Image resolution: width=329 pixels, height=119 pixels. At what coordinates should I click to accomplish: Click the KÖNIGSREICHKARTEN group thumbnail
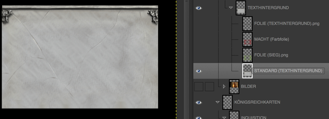pyautogui.click(x=228, y=102)
